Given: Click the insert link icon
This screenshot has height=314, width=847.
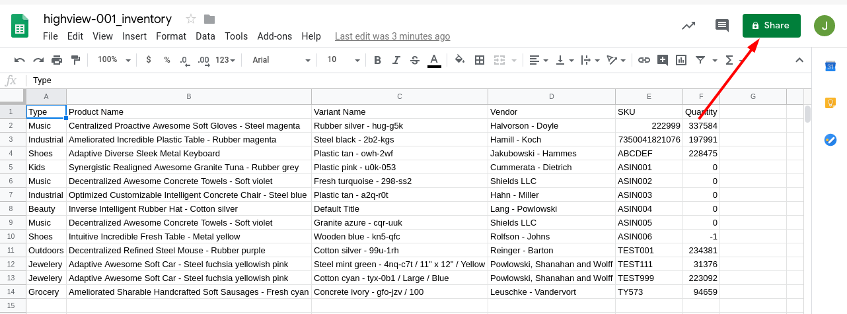Looking at the screenshot, I should 644,60.
